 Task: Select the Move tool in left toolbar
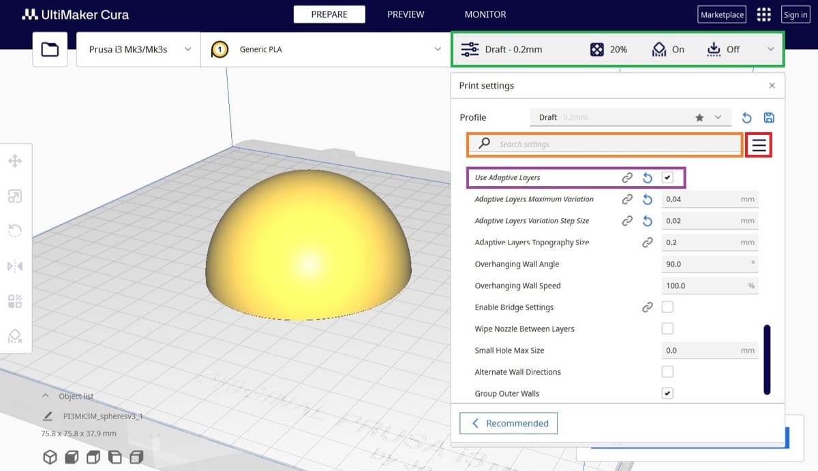pyautogui.click(x=14, y=161)
